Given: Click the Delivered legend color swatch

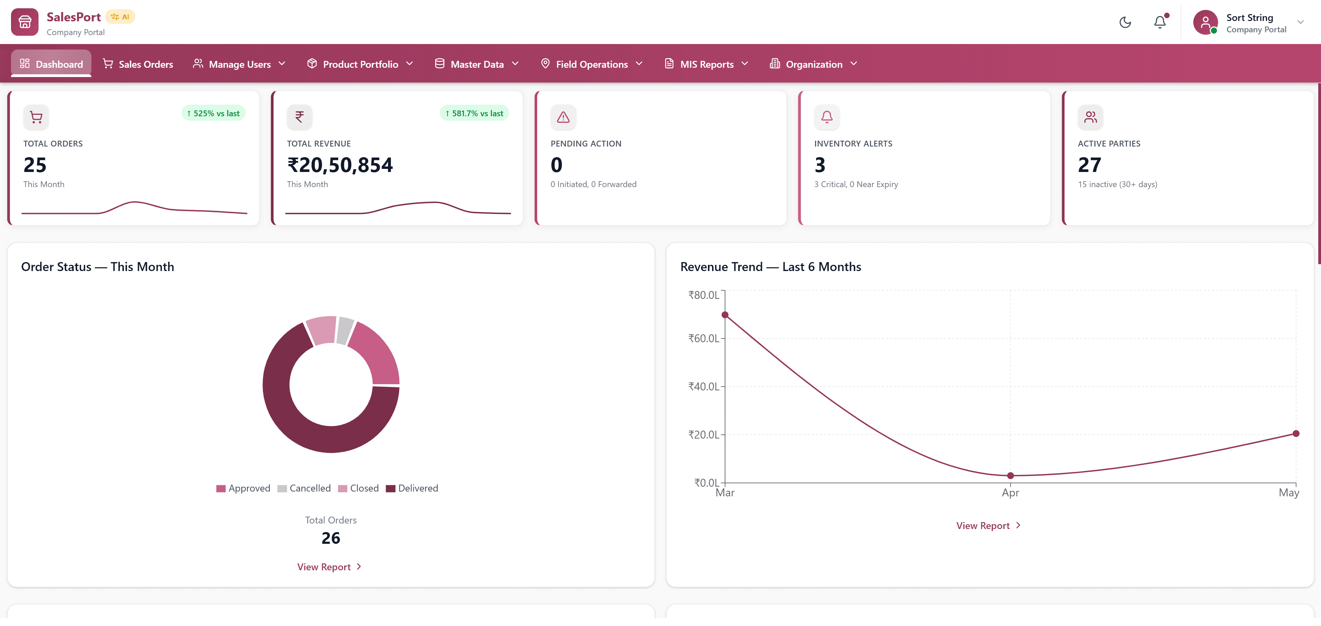Looking at the screenshot, I should 391,489.
